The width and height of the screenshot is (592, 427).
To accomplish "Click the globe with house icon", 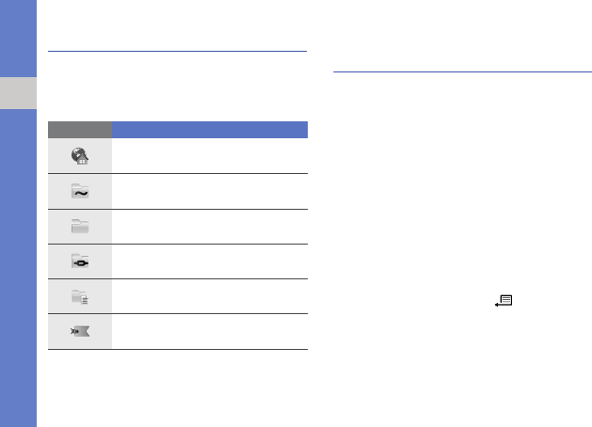I will [80, 157].
